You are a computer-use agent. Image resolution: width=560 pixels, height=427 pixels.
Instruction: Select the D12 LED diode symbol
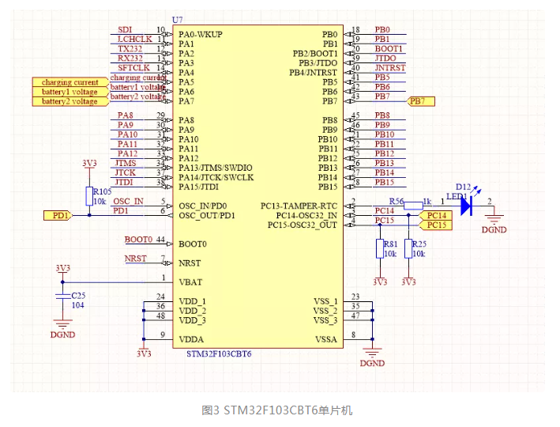click(467, 206)
